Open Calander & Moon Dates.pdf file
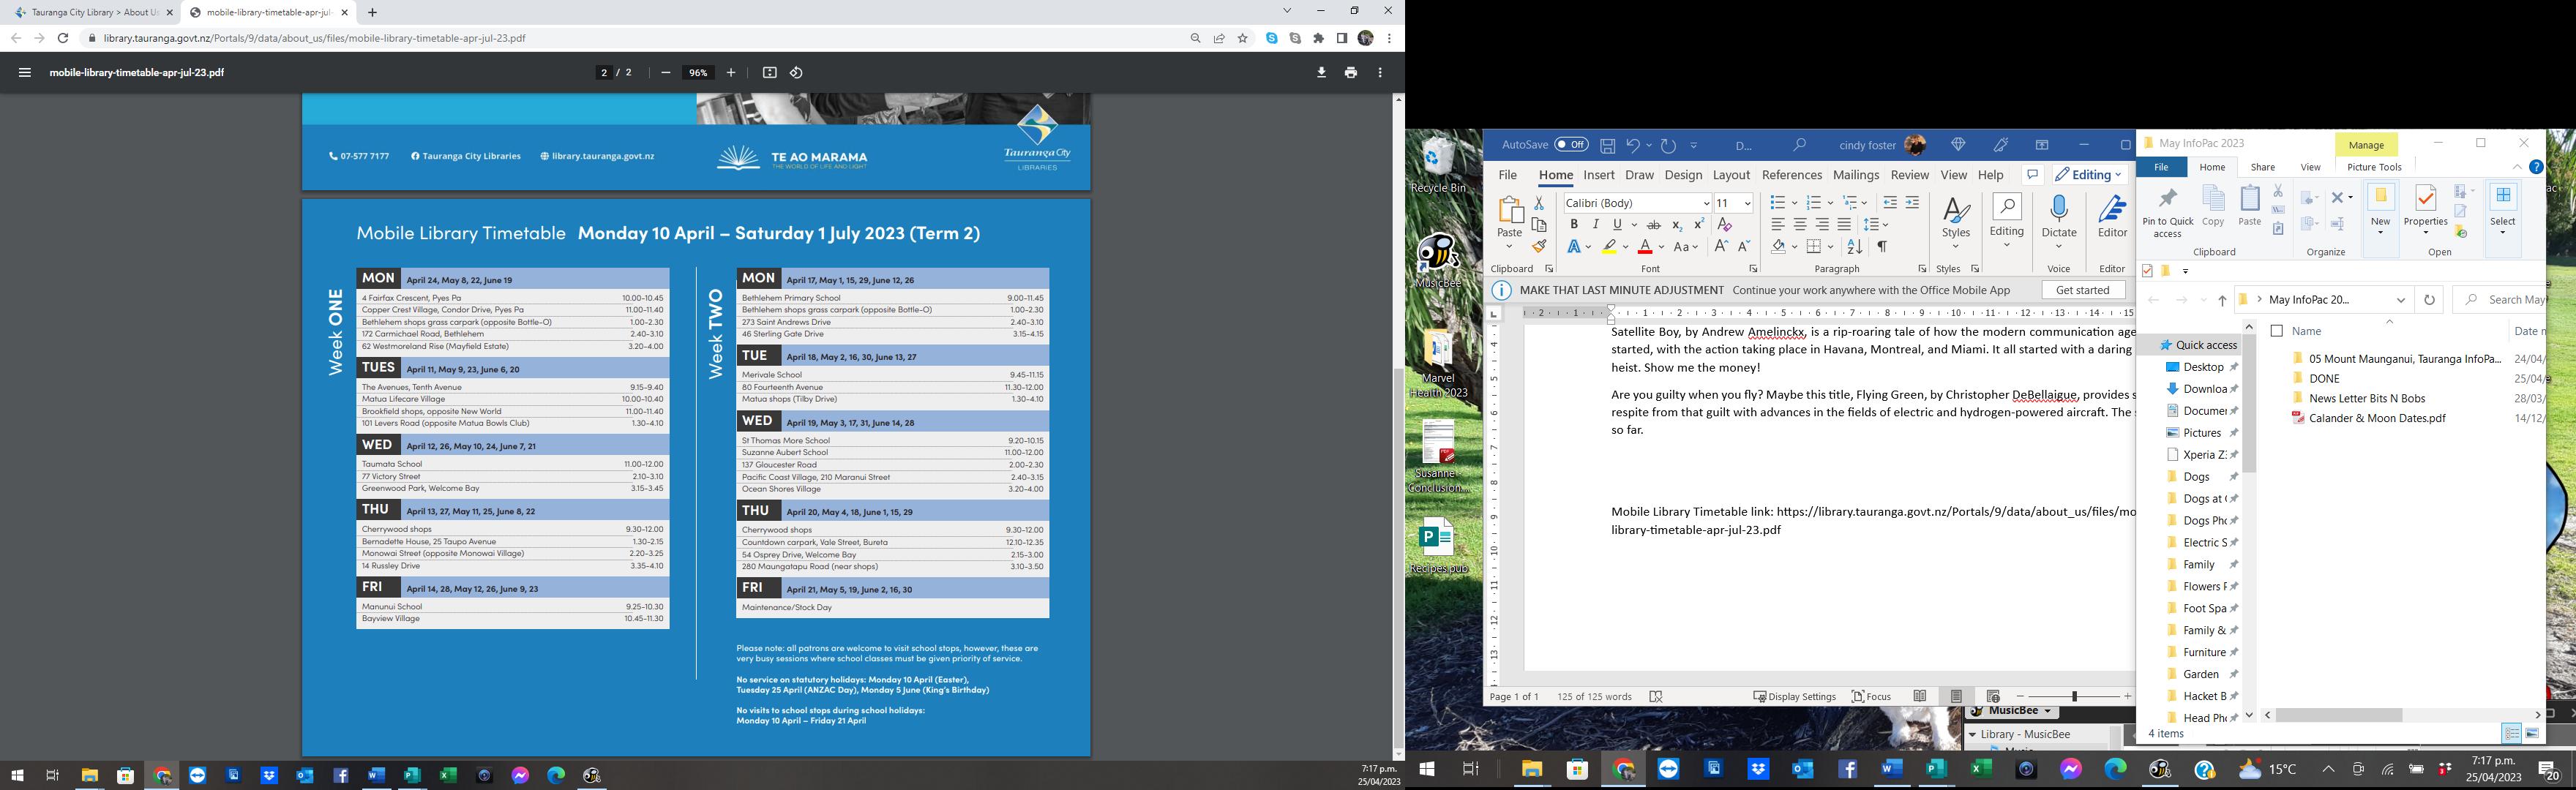 [x=2377, y=418]
